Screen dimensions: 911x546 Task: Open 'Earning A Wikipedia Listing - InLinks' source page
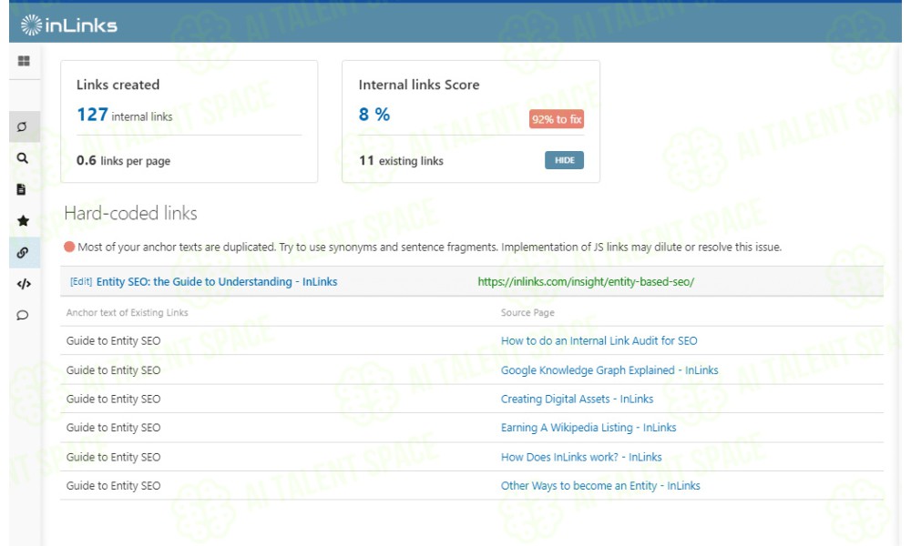[x=589, y=428]
